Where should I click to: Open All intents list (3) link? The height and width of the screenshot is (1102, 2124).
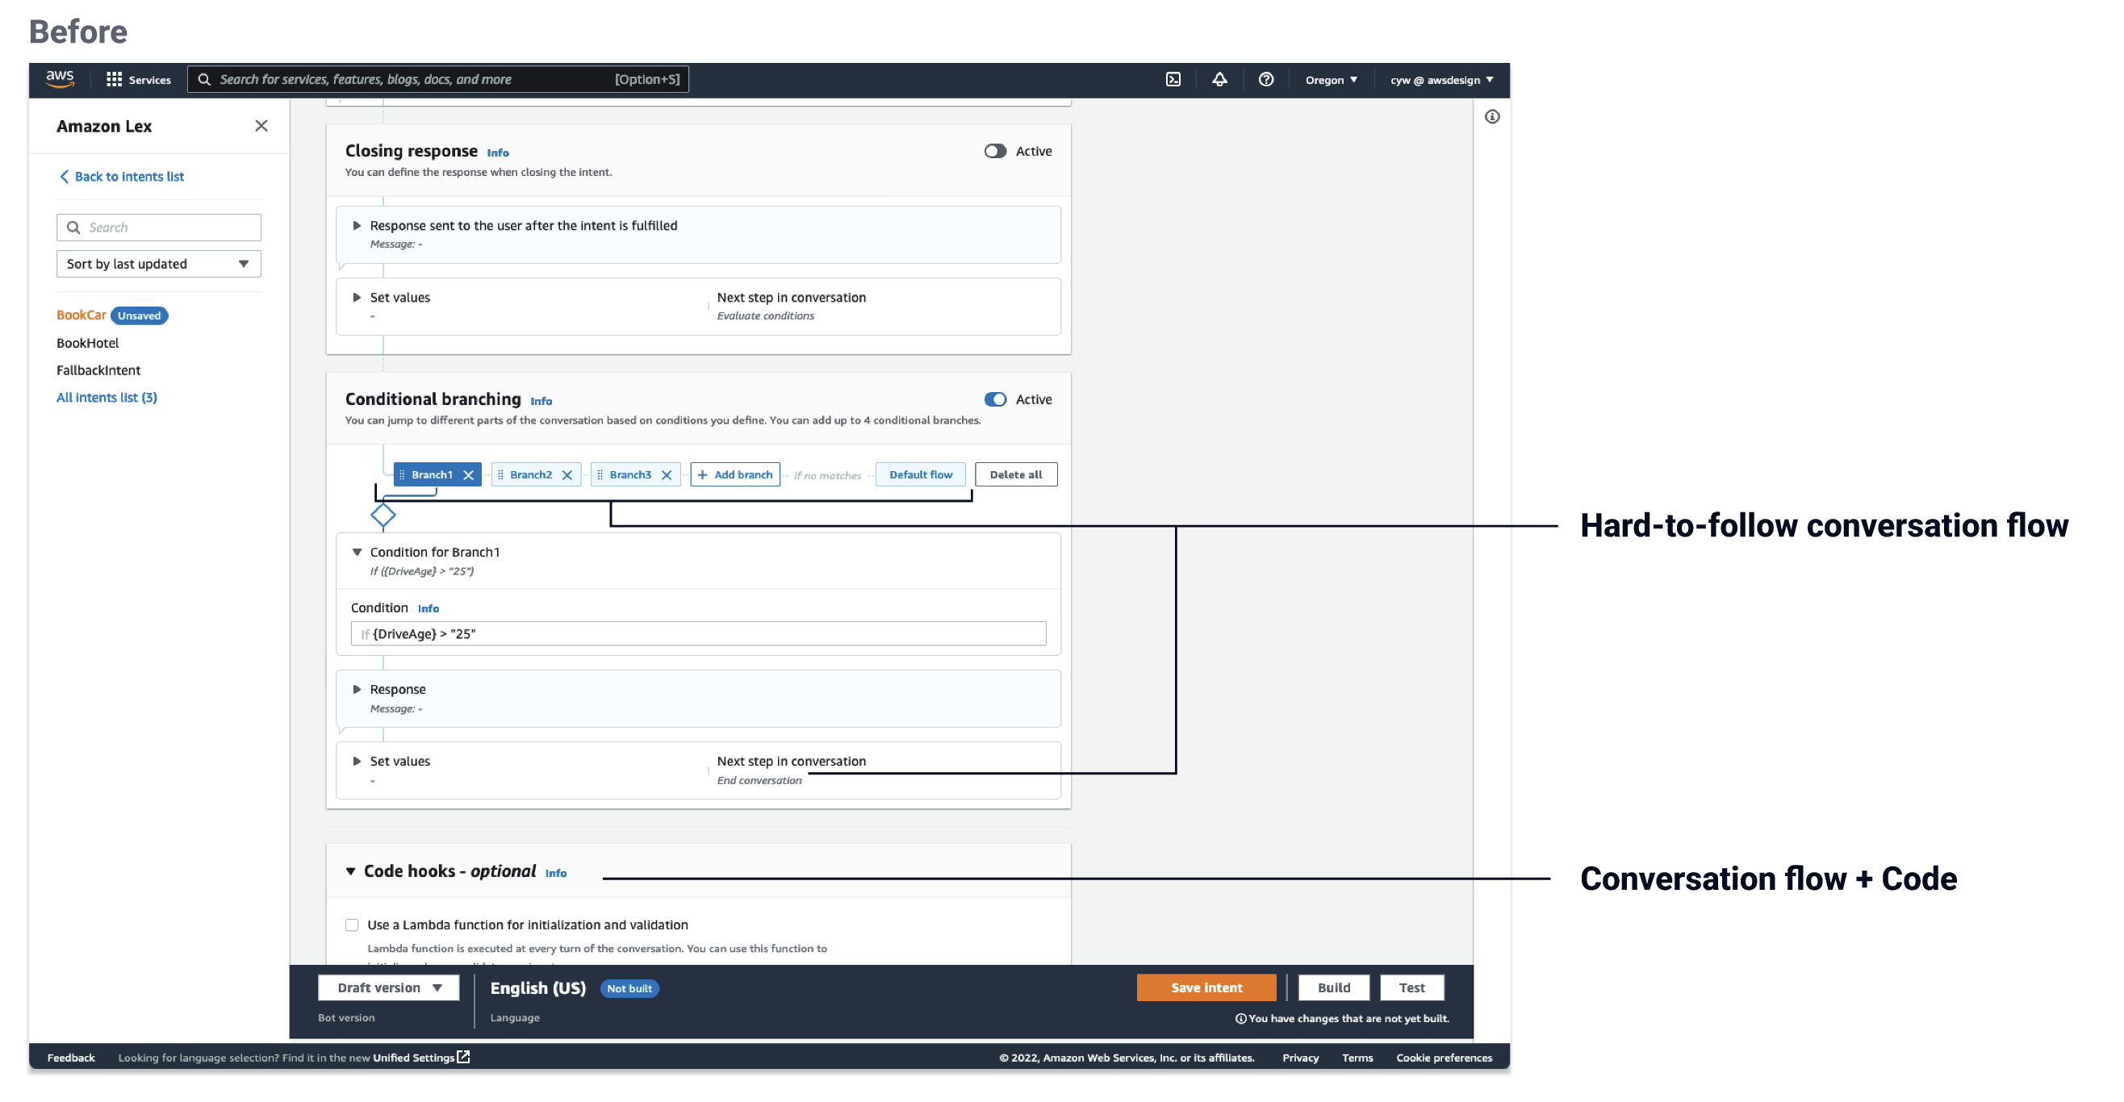point(107,398)
